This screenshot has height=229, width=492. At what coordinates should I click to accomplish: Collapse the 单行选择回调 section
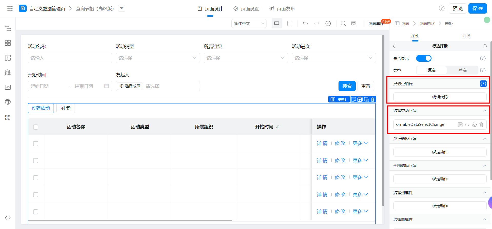click(x=485, y=139)
